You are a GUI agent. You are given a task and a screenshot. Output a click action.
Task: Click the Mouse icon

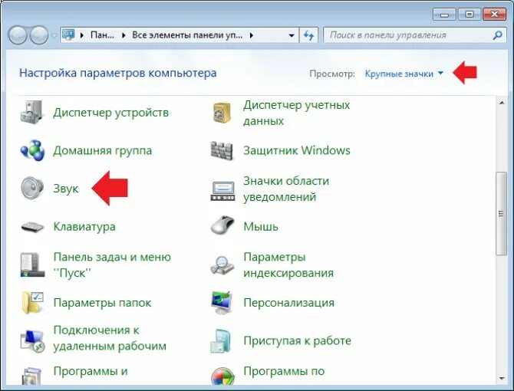point(222,225)
